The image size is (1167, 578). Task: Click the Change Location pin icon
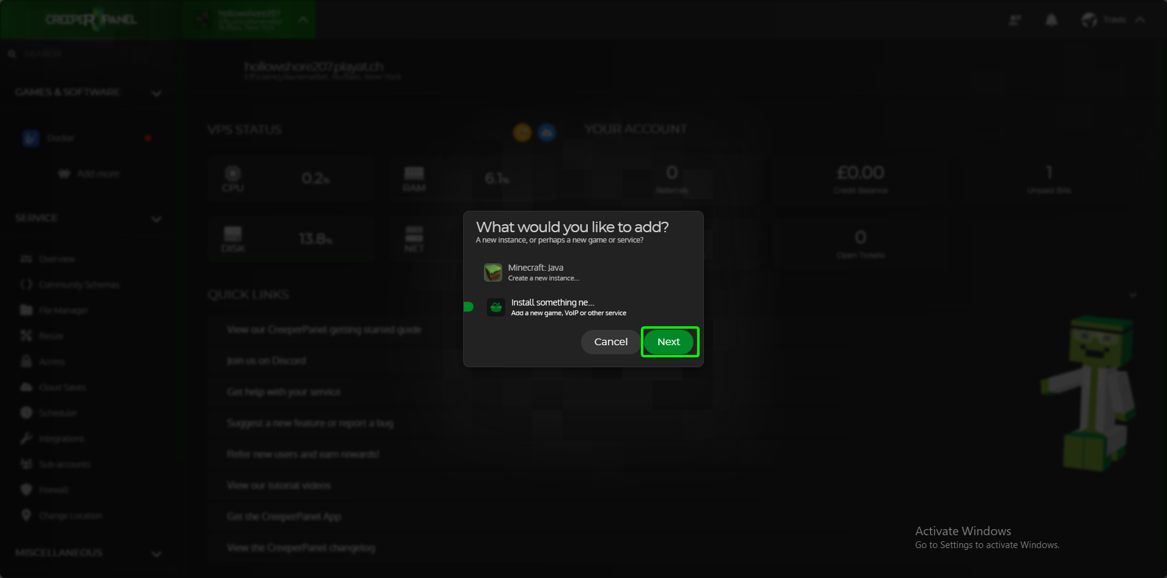pos(26,515)
